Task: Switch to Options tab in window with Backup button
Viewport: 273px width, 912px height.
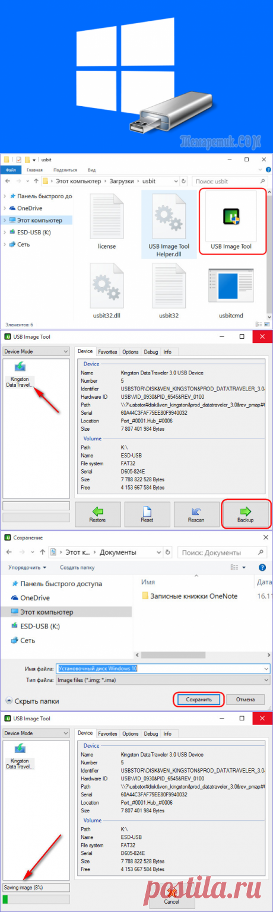Action: click(x=131, y=351)
